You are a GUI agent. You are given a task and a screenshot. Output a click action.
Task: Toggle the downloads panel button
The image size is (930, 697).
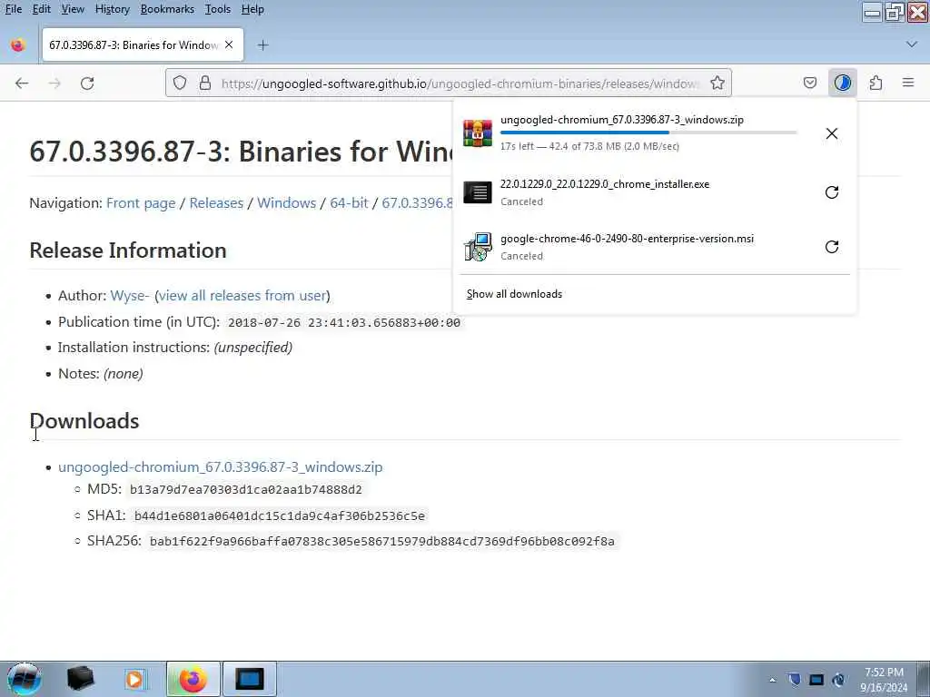843,83
